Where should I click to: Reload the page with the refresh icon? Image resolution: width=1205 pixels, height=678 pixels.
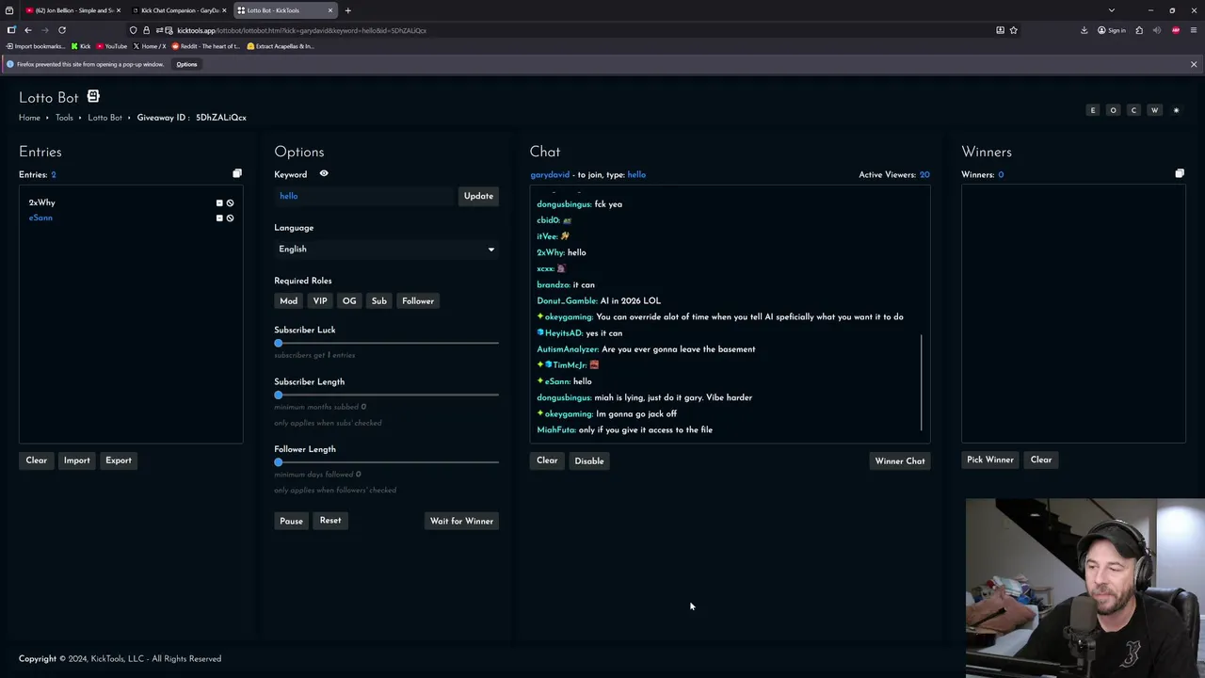62,30
